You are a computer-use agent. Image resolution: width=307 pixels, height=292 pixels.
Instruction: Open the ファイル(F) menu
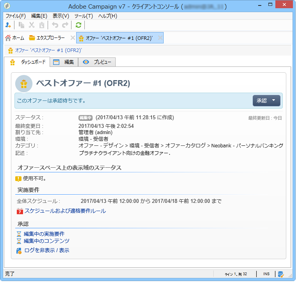pyautogui.click(x=16, y=16)
